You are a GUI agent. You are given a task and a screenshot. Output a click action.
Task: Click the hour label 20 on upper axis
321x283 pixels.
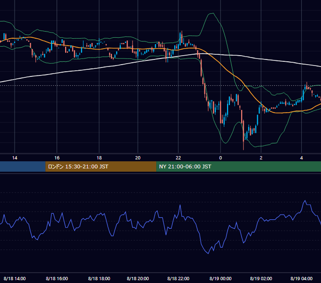(138, 158)
